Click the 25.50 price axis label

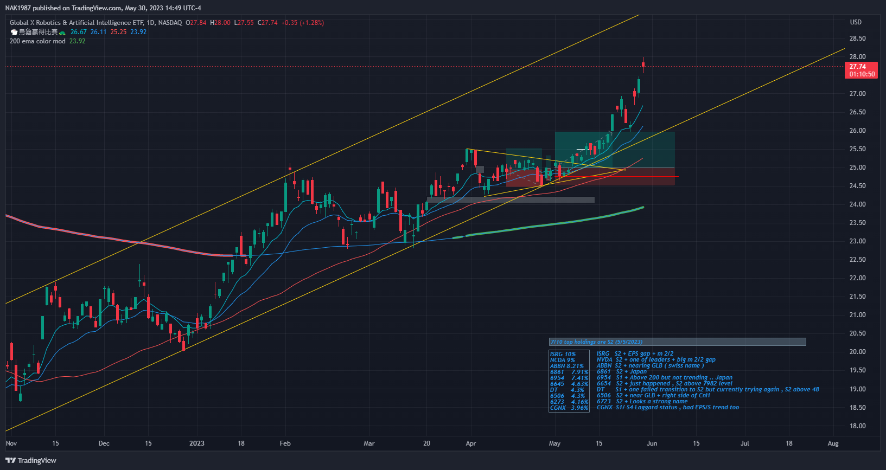(857, 149)
